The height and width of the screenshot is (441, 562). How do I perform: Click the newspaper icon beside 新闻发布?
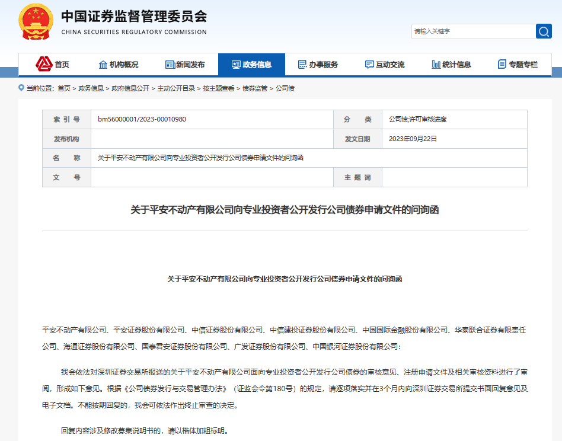click(170, 65)
